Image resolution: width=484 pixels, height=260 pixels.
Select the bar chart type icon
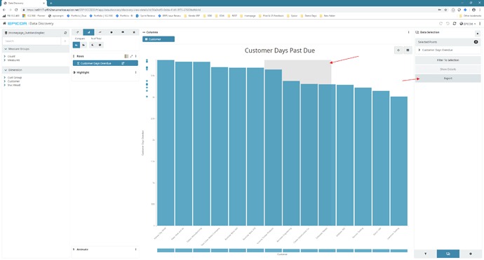[x=88, y=32]
